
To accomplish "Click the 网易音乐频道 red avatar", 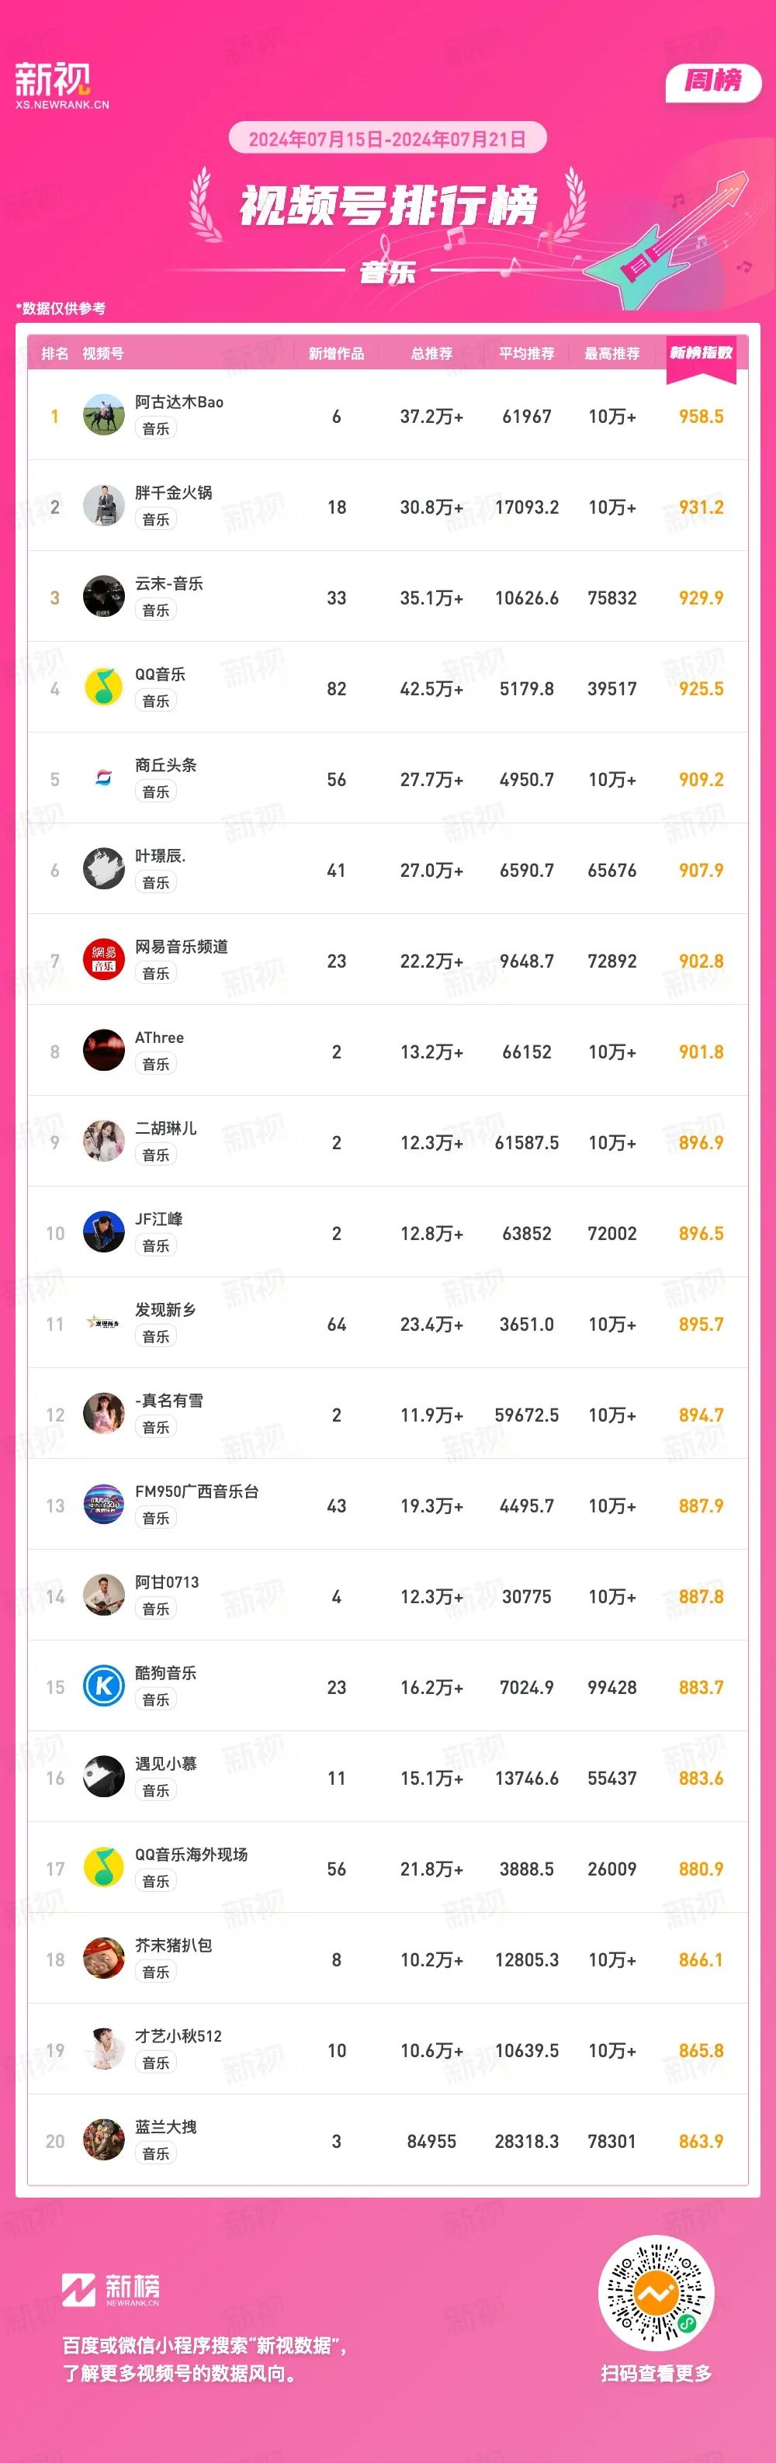I will coord(103,960).
